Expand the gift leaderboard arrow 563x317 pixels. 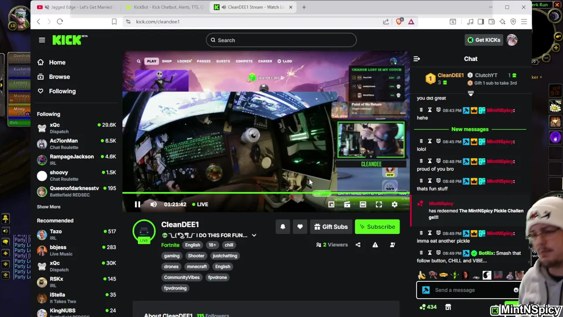471,93
